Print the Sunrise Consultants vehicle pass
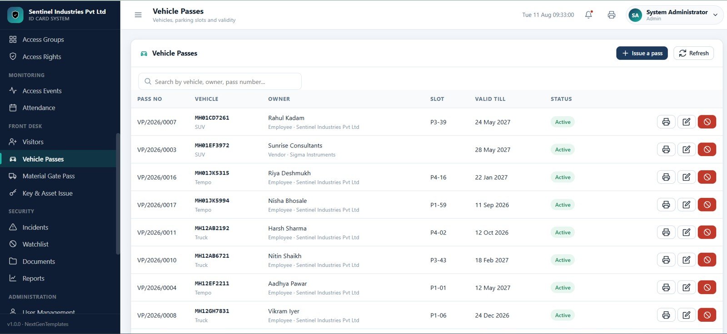727x334 pixels. click(666, 150)
